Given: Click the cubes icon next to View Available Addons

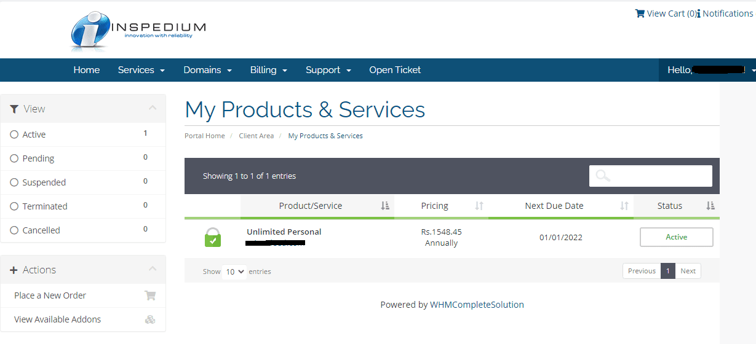Looking at the screenshot, I should coord(150,319).
